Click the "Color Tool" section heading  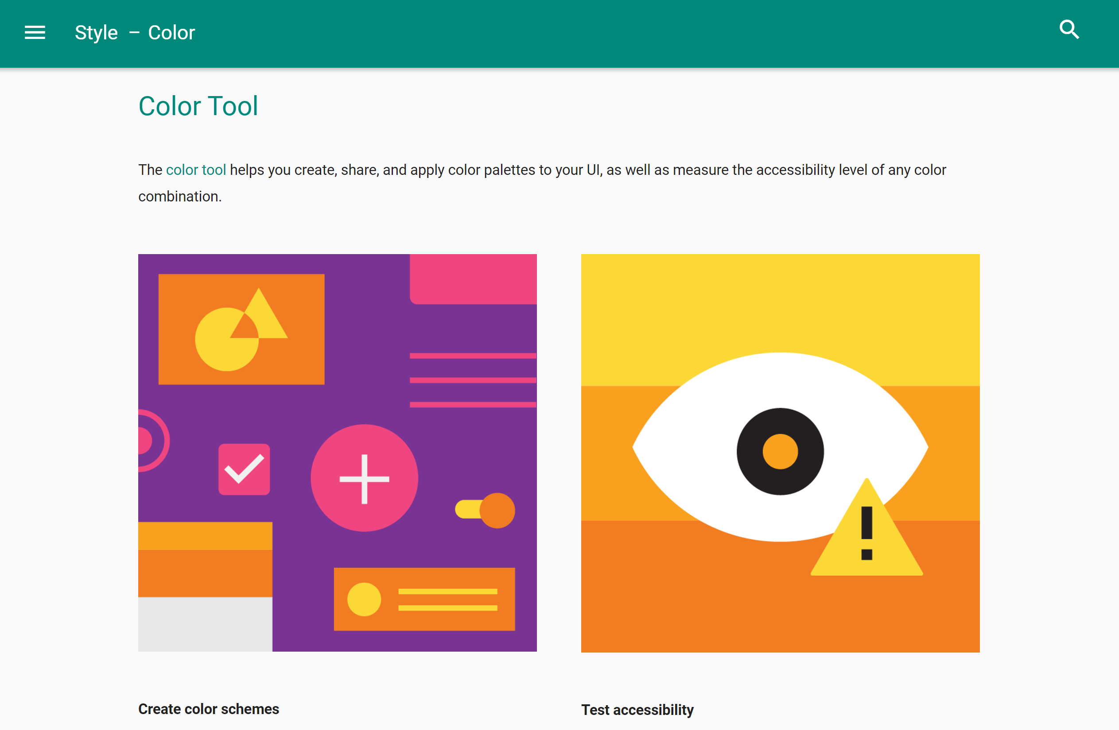[198, 106]
